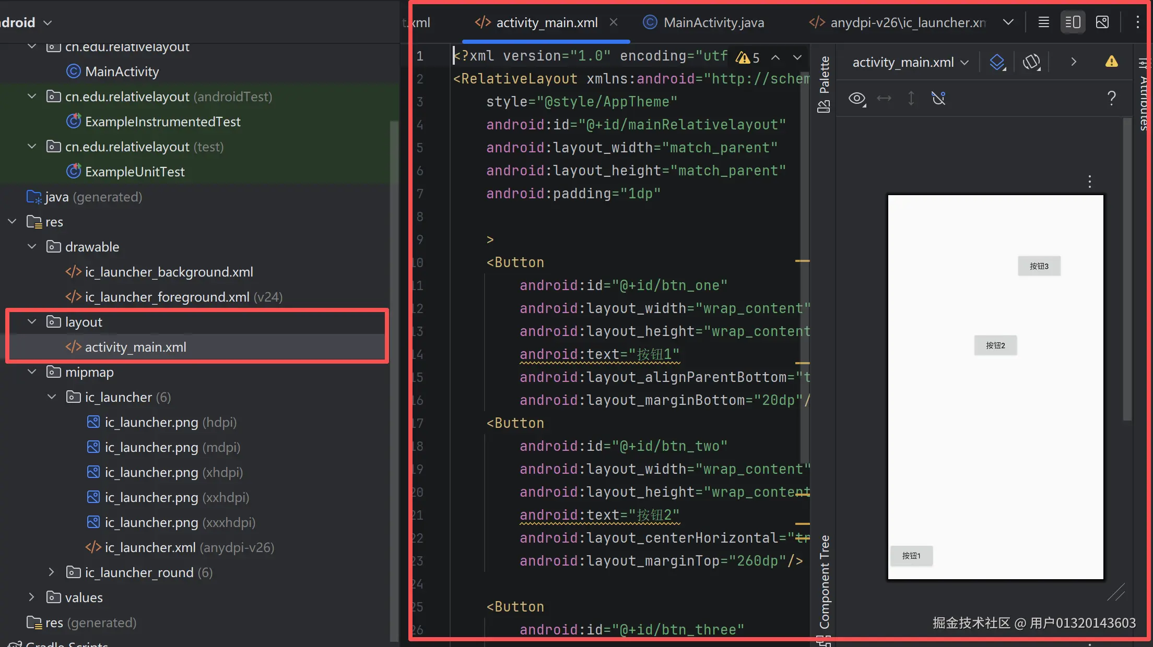Toggle the View Options eye icon
Image resolution: width=1153 pixels, height=647 pixels.
[x=857, y=98]
